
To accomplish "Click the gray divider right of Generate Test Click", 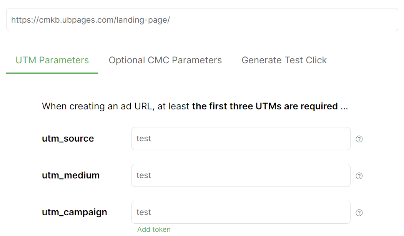I will pos(365,72).
